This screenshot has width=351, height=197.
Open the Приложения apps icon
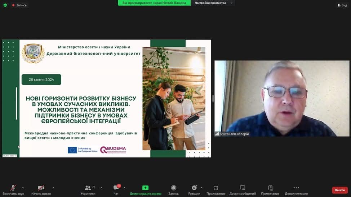tap(216, 188)
